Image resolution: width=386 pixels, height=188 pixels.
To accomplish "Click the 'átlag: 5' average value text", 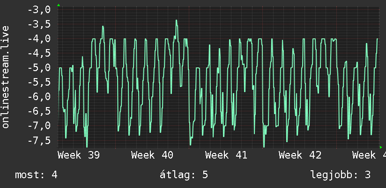I will [184, 175].
